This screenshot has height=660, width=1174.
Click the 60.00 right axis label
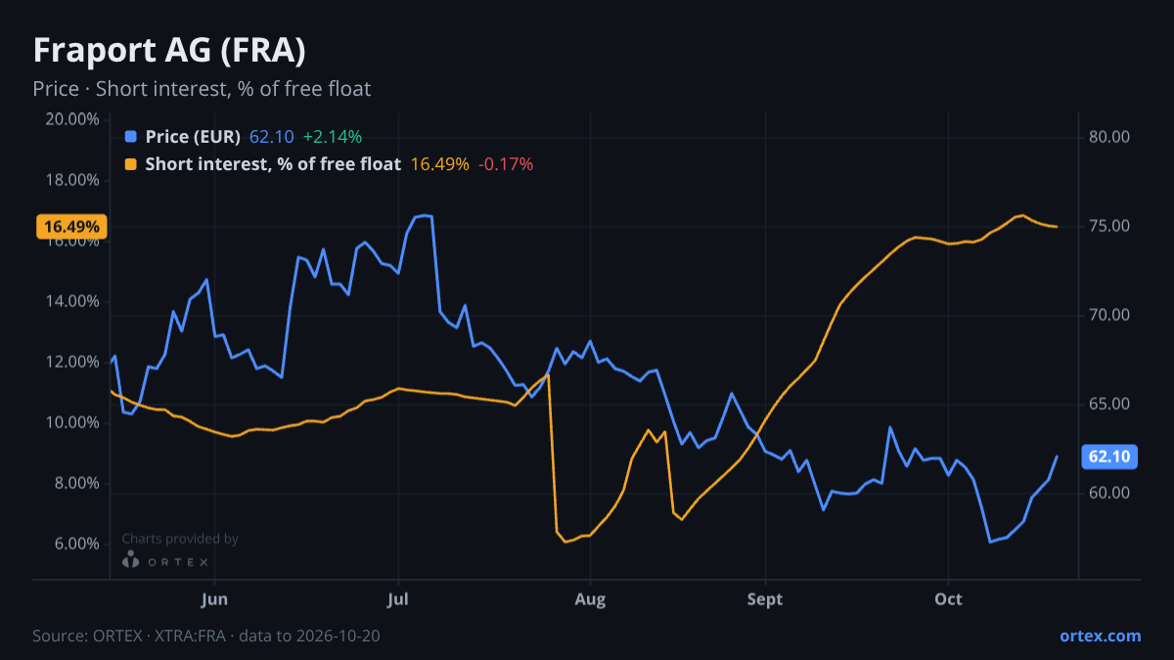pos(1109,493)
